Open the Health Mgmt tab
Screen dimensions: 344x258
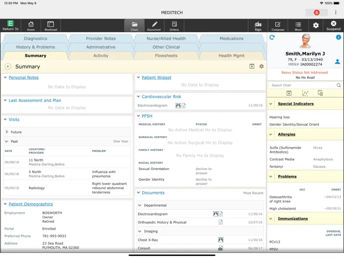point(231,55)
